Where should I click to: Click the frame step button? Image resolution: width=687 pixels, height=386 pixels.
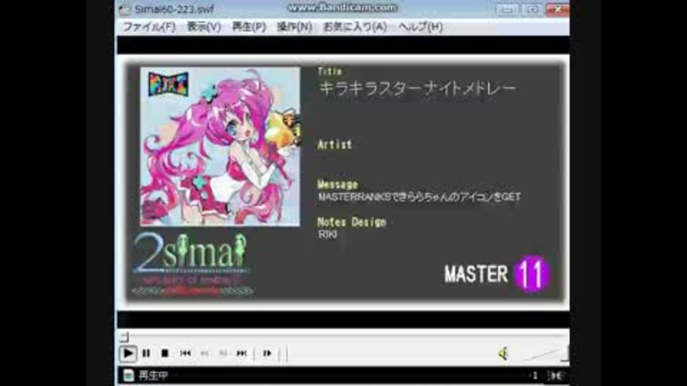coord(267,353)
